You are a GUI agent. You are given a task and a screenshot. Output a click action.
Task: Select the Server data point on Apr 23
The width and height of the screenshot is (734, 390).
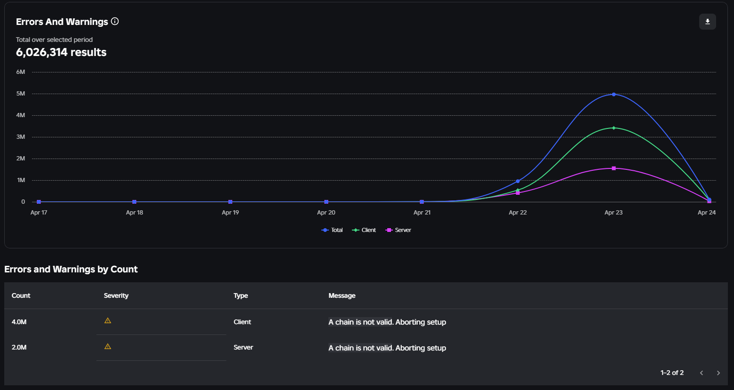point(614,168)
